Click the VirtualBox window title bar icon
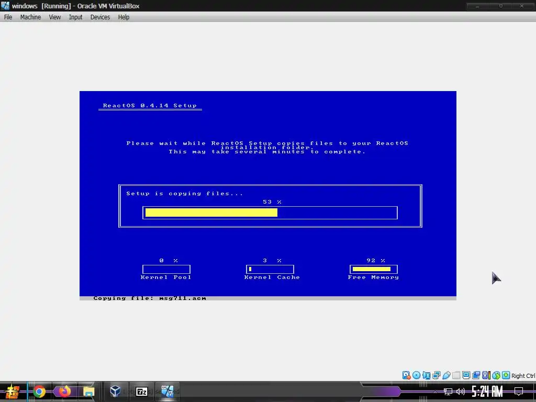536x402 pixels. [5, 6]
